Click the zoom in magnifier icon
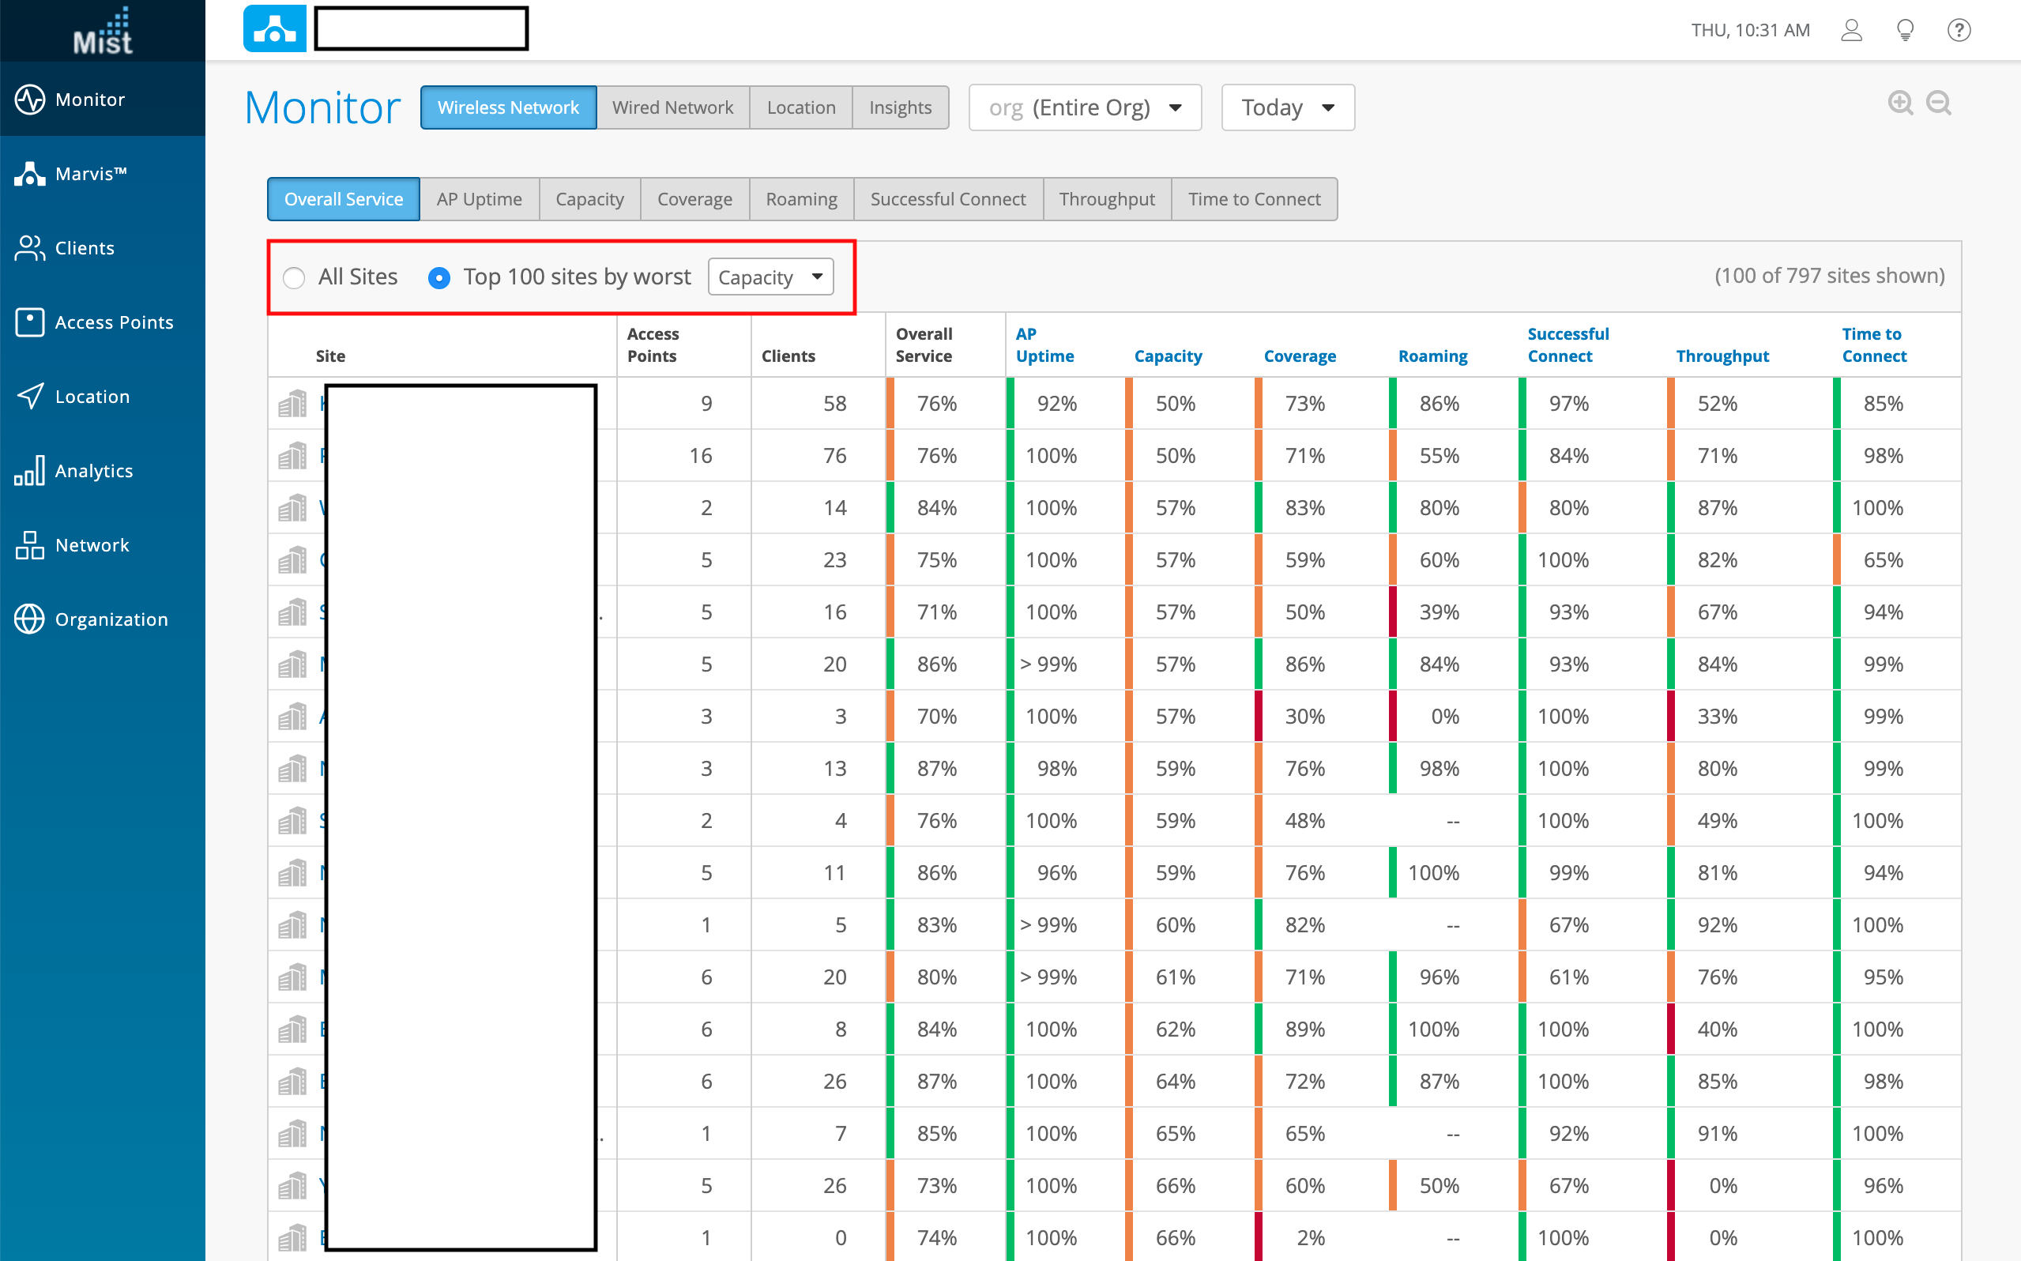2021x1261 pixels. tap(1900, 104)
